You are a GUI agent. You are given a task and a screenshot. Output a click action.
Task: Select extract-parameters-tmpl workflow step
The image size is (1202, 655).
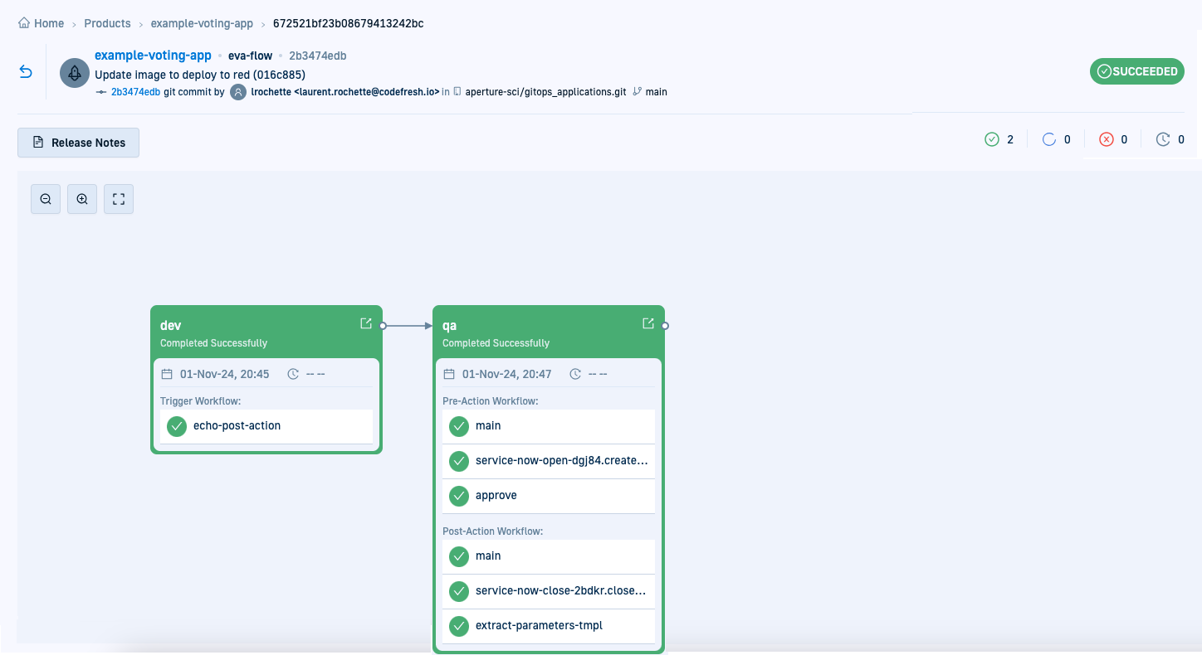click(x=539, y=626)
